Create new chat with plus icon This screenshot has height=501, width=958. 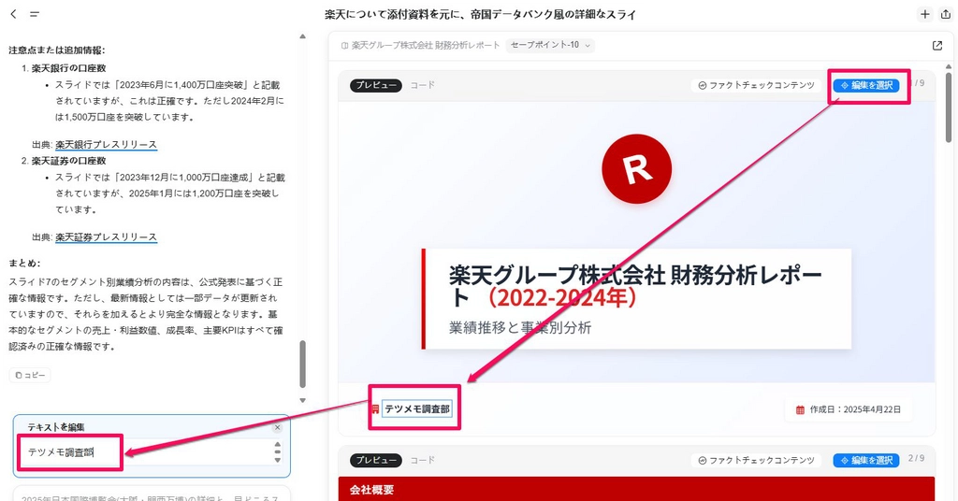925,14
